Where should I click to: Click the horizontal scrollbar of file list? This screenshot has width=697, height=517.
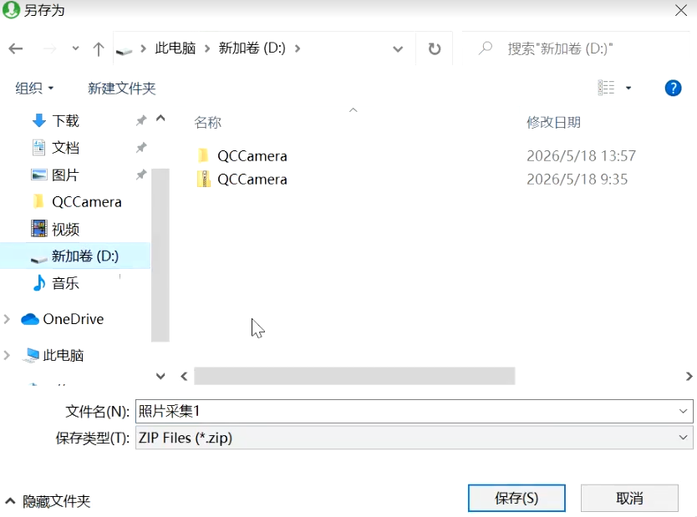coord(354,376)
